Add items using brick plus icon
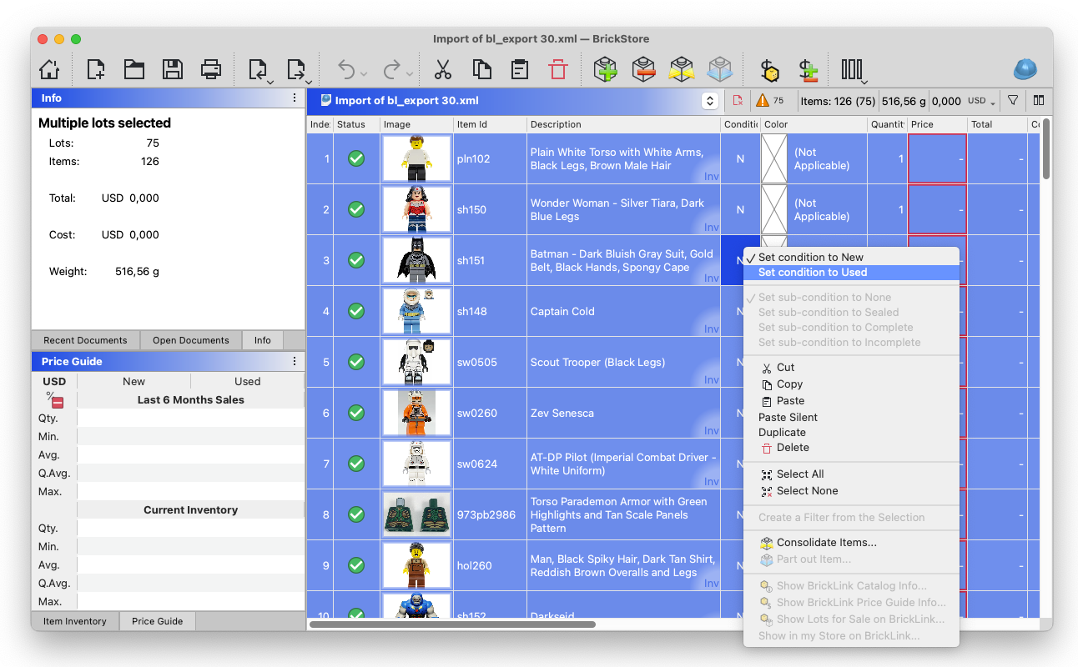The height and width of the screenshot is (667, 1078). (x=606, y=69)
